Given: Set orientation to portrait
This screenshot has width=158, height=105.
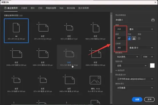Looking at the screenshot, I should click(x=129, y=38).
